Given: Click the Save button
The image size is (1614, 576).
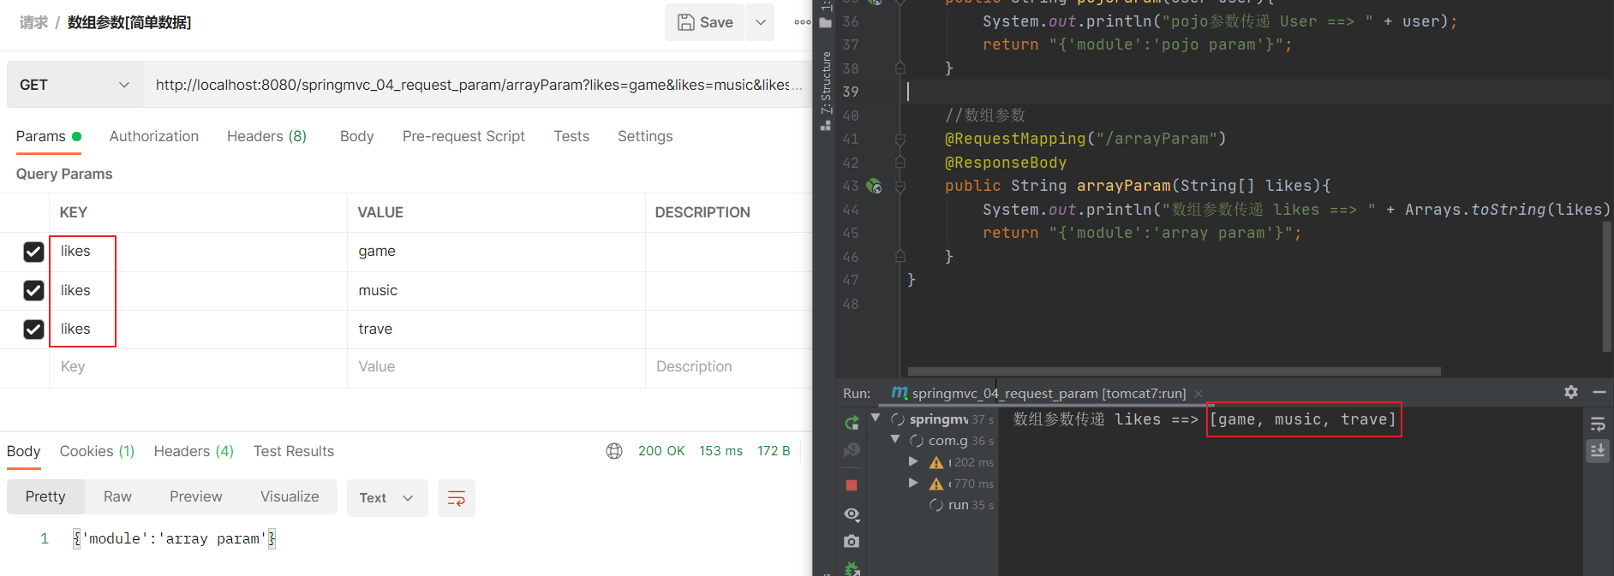Looking at the screenshot, I should (705, 22).
